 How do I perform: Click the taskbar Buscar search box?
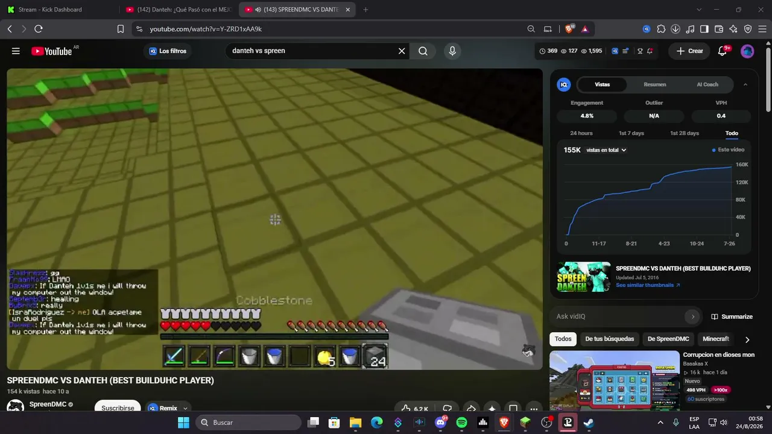click(248, 423)
